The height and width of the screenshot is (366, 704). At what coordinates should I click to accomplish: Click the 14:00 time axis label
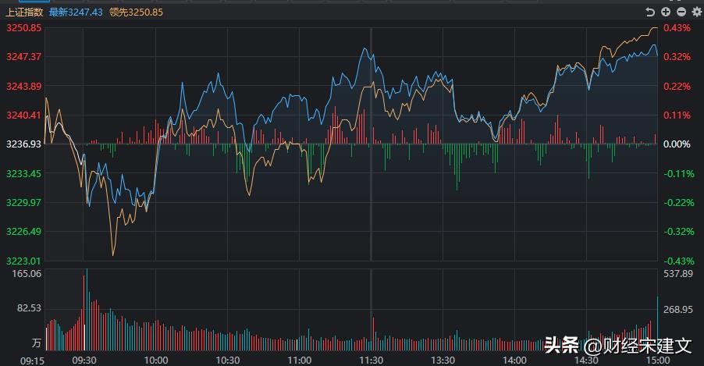[x=514, y=361]
